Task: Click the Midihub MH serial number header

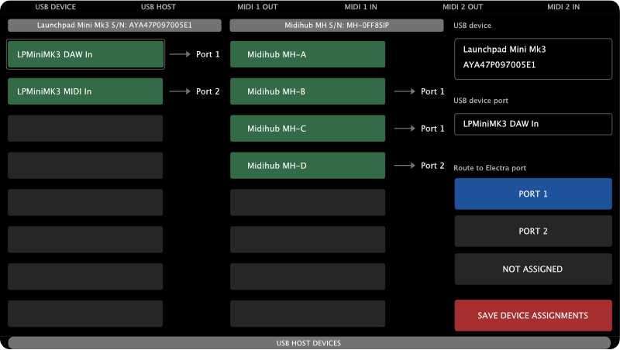Action: pyautogui.click(x=336, y=26)
